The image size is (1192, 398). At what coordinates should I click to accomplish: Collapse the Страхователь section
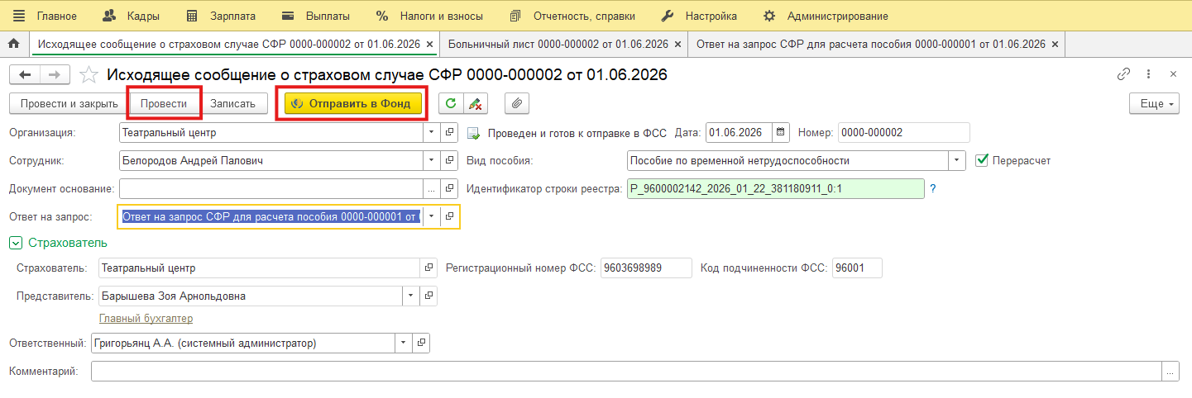[15, 243]
